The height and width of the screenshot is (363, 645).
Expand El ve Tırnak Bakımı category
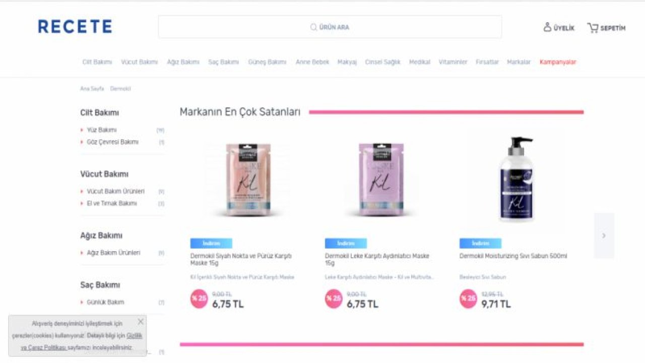pos(111,204)
